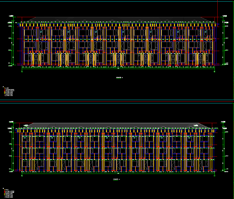
Task: Click the left axis bubble under upper elevation
Action: click(22, 72)
